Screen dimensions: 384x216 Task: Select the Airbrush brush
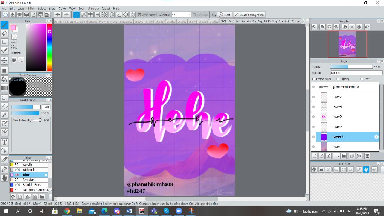click(29, 170)
